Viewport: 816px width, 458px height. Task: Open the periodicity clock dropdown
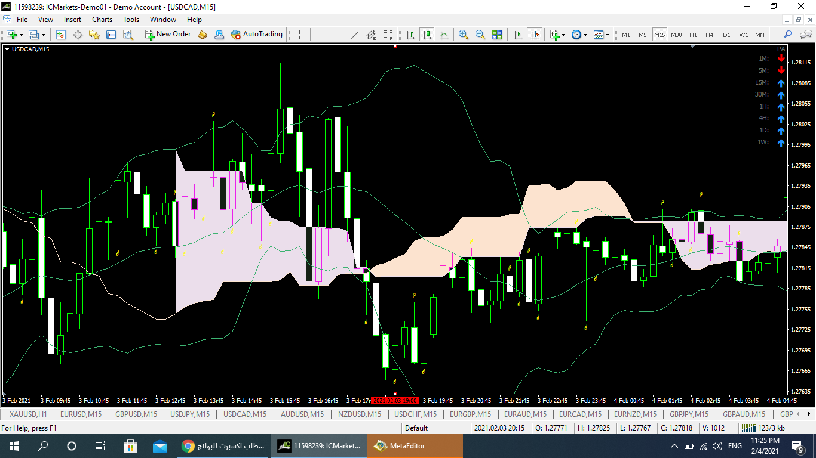[585, 35]
